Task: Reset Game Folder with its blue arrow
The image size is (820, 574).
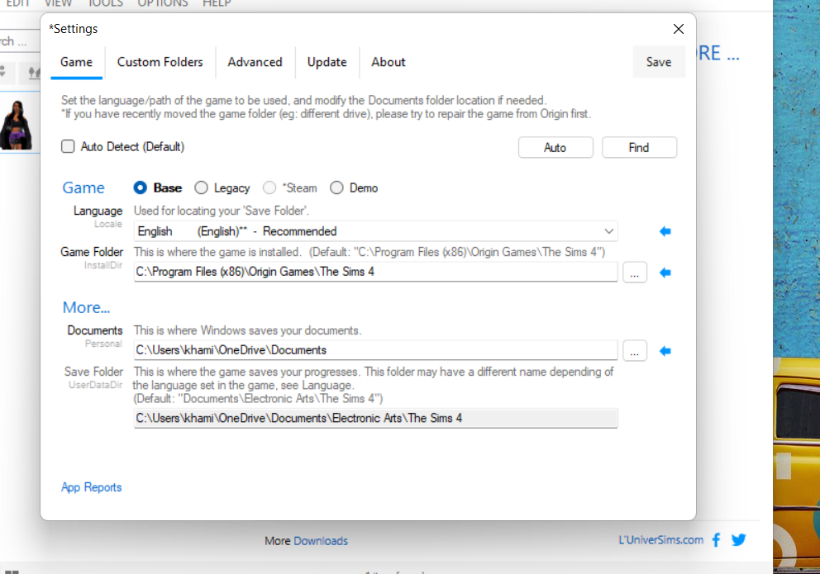Action: point(665,273)
